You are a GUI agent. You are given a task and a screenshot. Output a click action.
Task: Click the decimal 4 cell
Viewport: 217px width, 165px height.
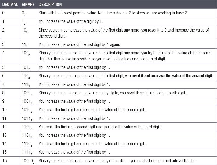pyautogui.click(x=3, y=56)
